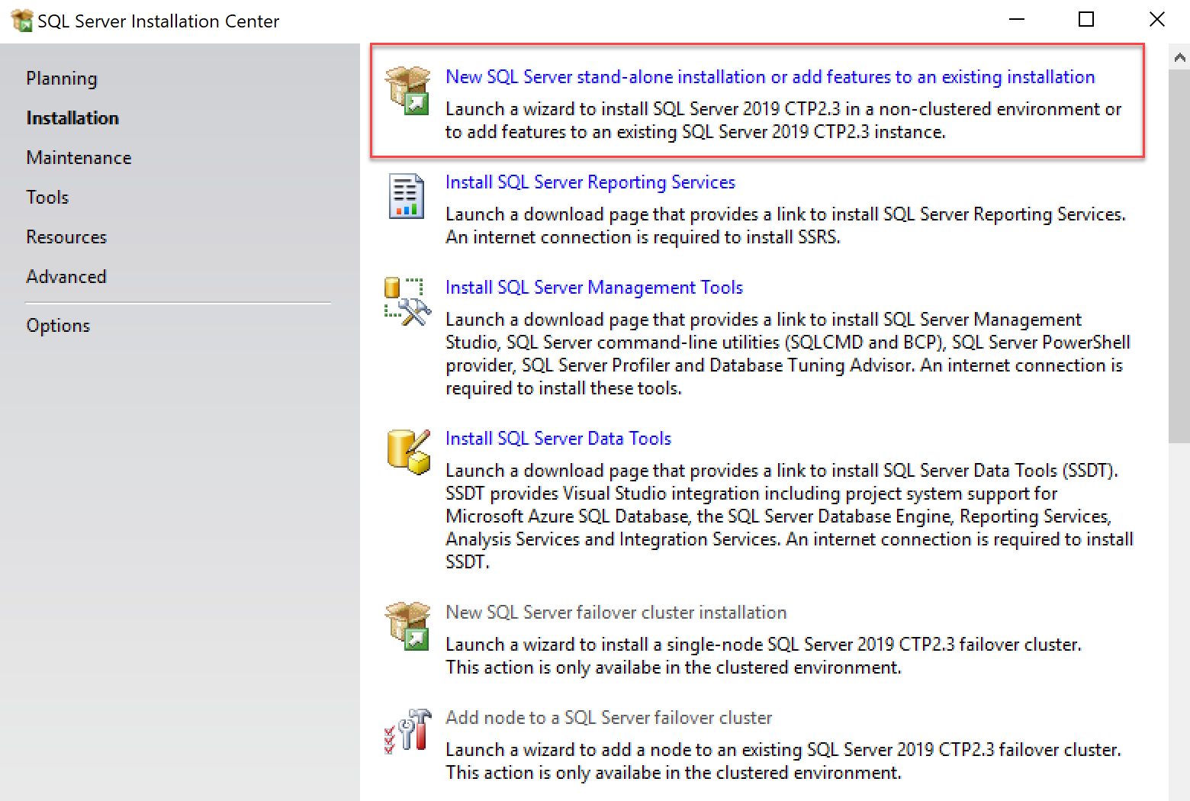Open the Planning section
The image size is (1190, 801).
62,79
